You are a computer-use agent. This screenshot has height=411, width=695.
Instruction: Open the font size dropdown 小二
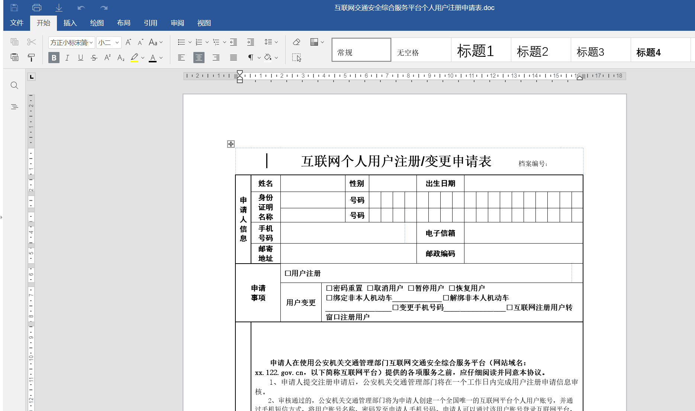117,42
